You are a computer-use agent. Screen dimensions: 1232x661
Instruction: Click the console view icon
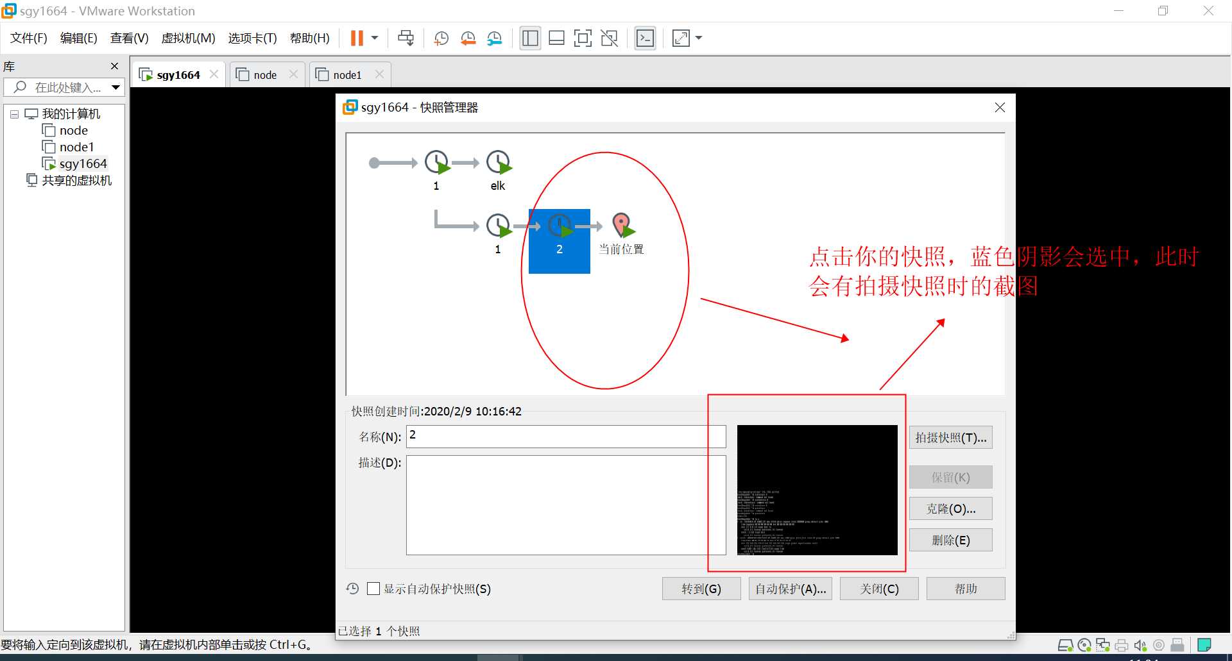[x=645, y=38]
